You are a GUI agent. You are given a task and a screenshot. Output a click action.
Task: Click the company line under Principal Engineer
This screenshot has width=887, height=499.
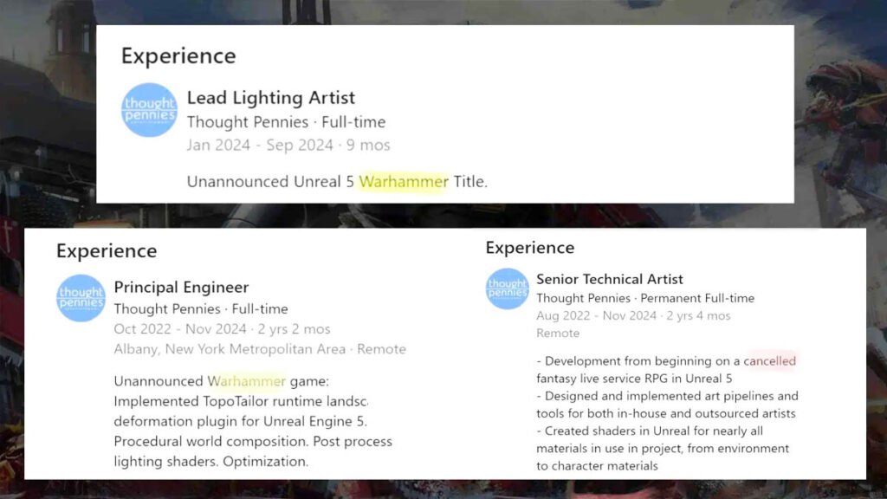(201, 308)
